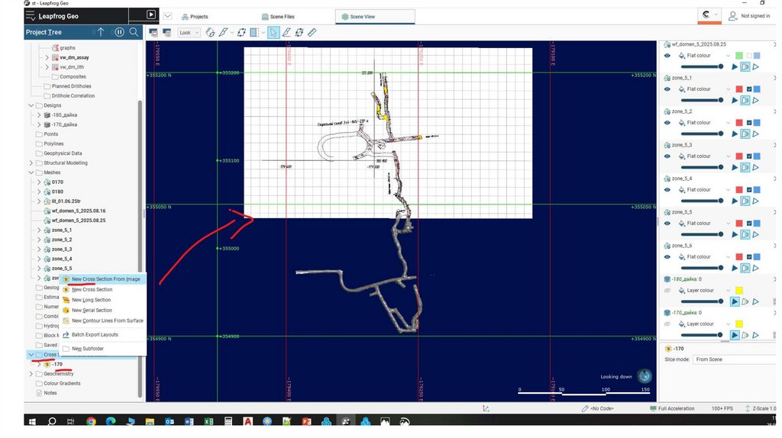Click the Project Tree search icon
This screenshot has height=438, width=782.
pyautogui.click(x=134, y=32)
